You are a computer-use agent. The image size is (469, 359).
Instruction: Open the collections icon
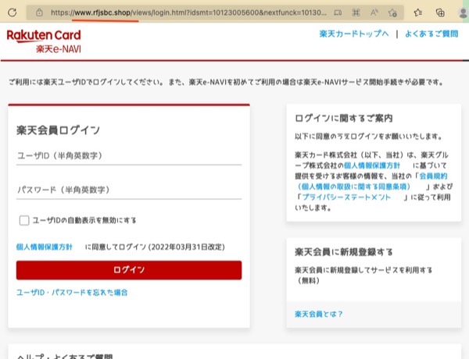coord(440,12)
